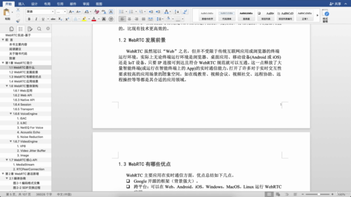Open the Paste options dropdown arrow
Image resolution: width=351 pixels, height=197 pixels.
point(12,12)
